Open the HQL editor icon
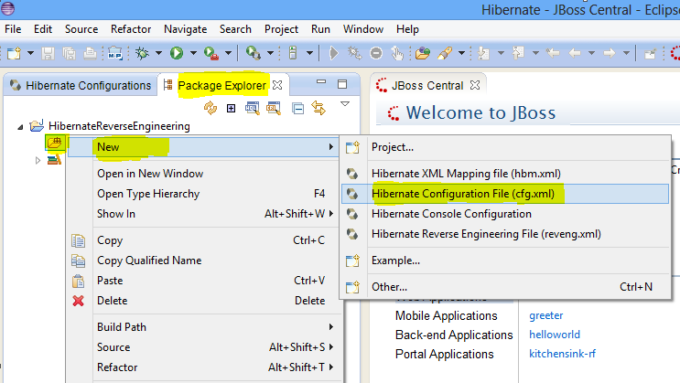This screenshot has height=383, width=680. coord(252,108)
